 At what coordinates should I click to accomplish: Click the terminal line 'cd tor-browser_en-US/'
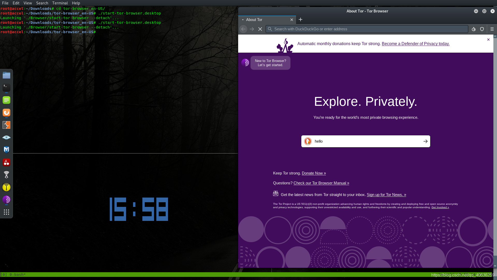click(x=81, y=9)
